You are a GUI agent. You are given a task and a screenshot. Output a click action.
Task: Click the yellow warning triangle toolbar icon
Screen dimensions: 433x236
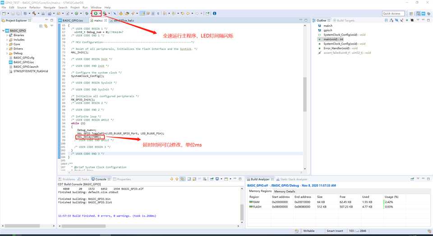121,13
